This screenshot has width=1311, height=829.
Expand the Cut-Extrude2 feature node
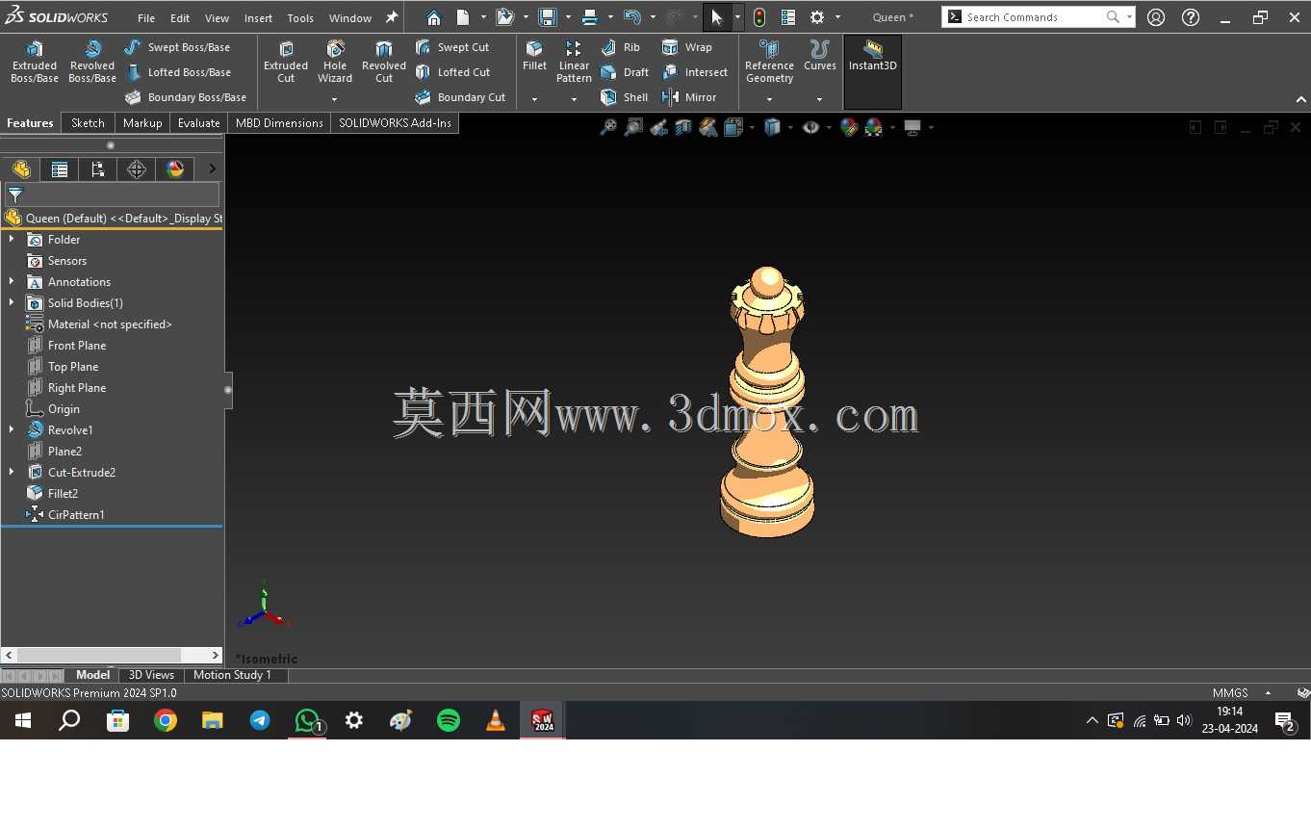12,472
